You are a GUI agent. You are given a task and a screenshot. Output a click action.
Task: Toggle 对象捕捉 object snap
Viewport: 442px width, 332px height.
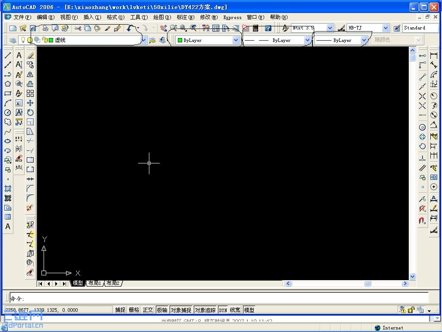(181, 310)
